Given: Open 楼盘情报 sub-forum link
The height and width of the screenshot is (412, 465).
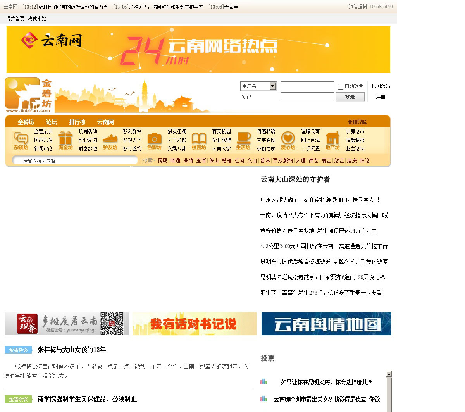Looking at the screenshot, I should (355, 140).
